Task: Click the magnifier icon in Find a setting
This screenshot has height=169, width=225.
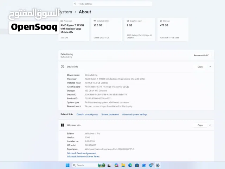Action: pos(75,4)
